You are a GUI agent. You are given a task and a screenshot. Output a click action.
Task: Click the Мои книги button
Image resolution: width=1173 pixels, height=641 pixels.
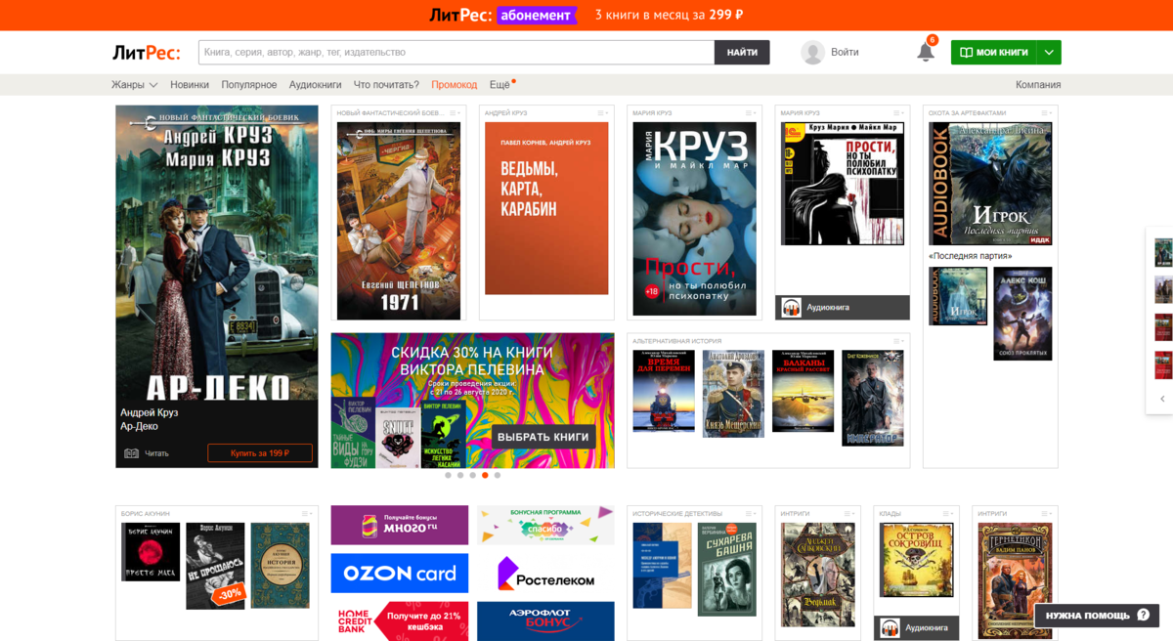(994, 53)
